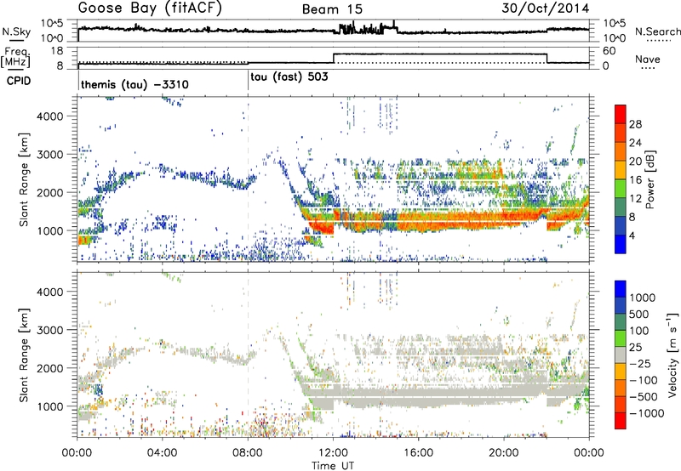The width and height of the screenshot is (681, 471).
Task: Select the gray segment of velocity colorbar
Action: point(621,355)
